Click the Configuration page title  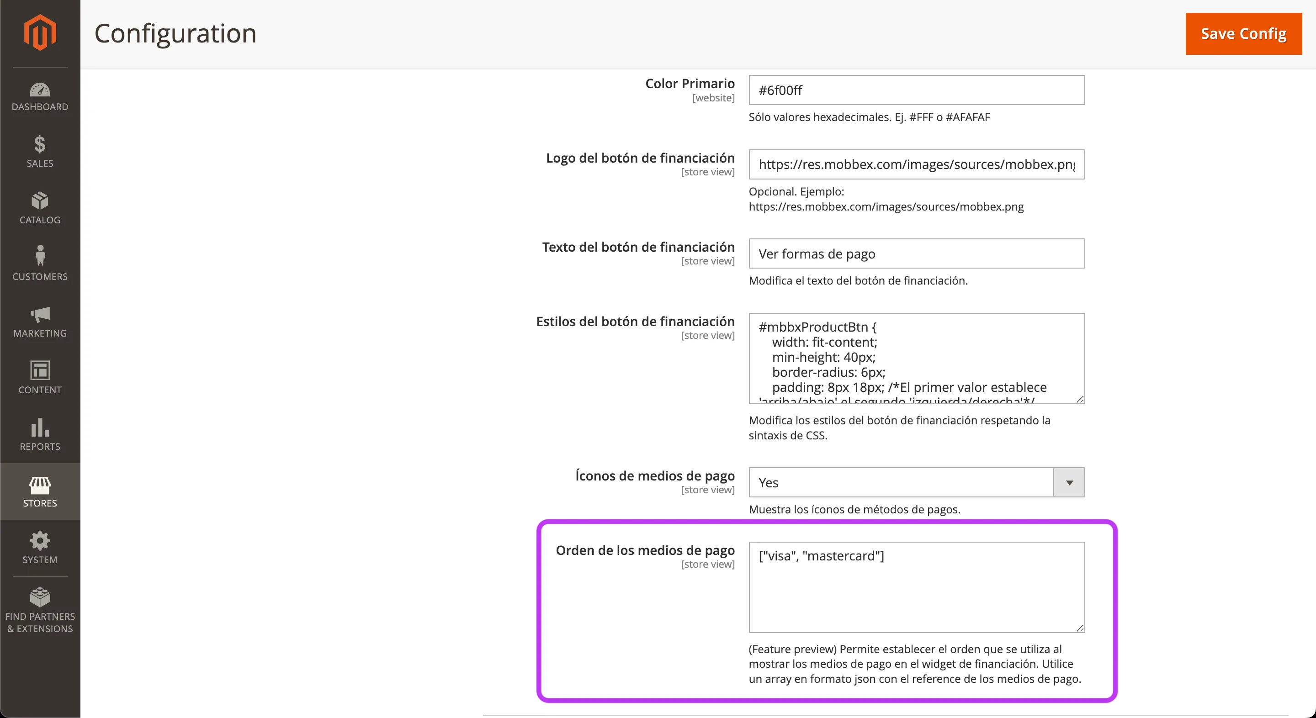point(175,34)
